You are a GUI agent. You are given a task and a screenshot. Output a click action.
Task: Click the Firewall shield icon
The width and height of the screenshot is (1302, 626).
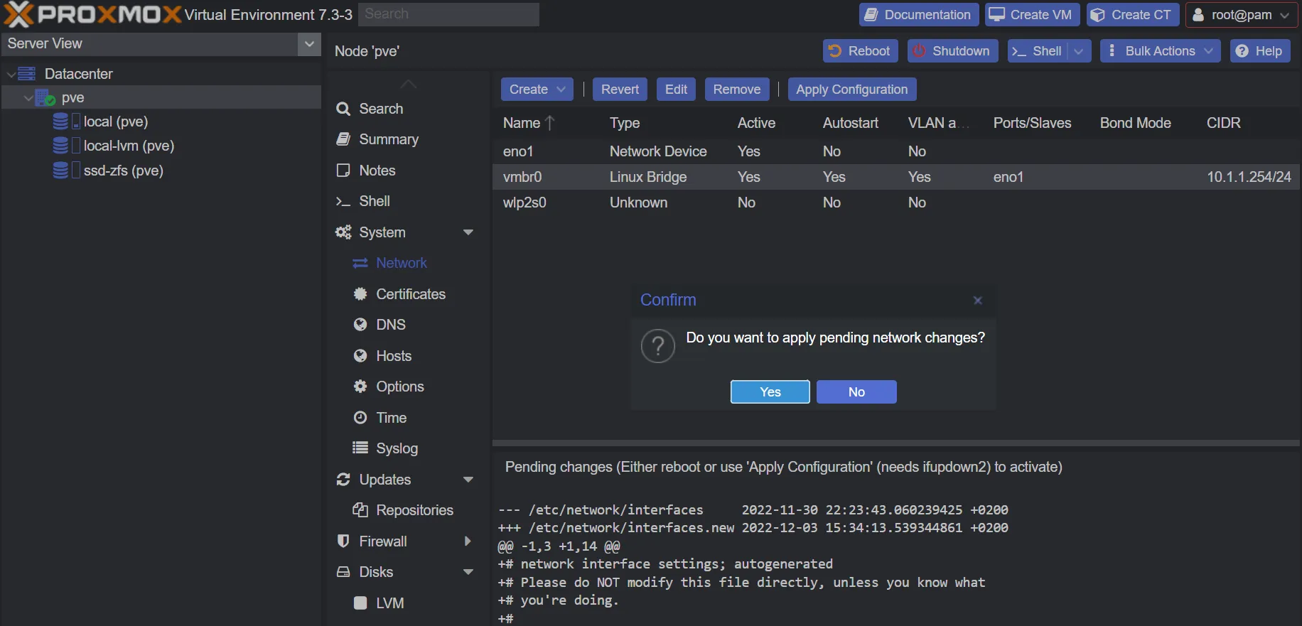tap(343, 541)
